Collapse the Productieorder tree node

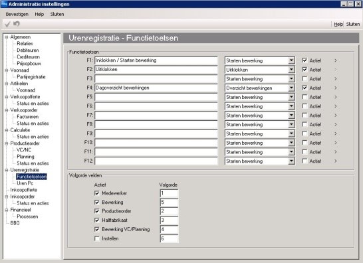[7, 143]
